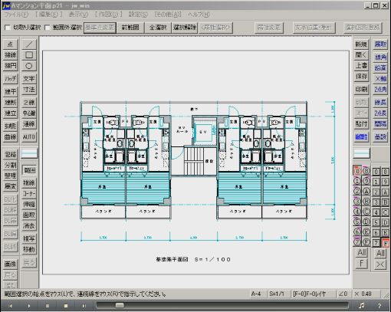The image size is (391, 312).
Task: Enable the 範囲外選択 checkbox
Action: point(48,28)
